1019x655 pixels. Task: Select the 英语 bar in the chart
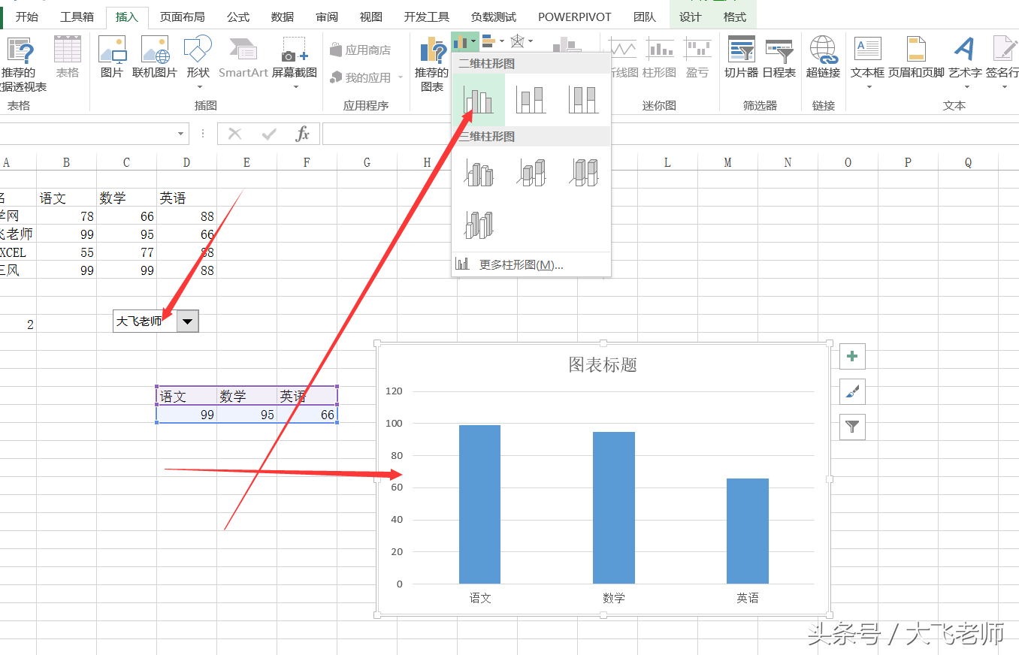[x=747, y=531]
